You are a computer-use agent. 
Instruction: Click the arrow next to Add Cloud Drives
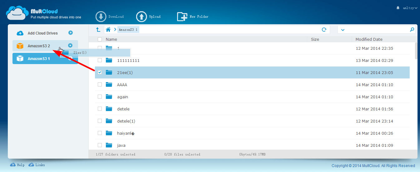(x=71, y=33)
